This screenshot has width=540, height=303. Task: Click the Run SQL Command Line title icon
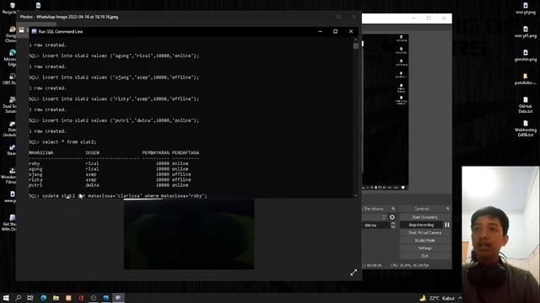click(34, 31)
